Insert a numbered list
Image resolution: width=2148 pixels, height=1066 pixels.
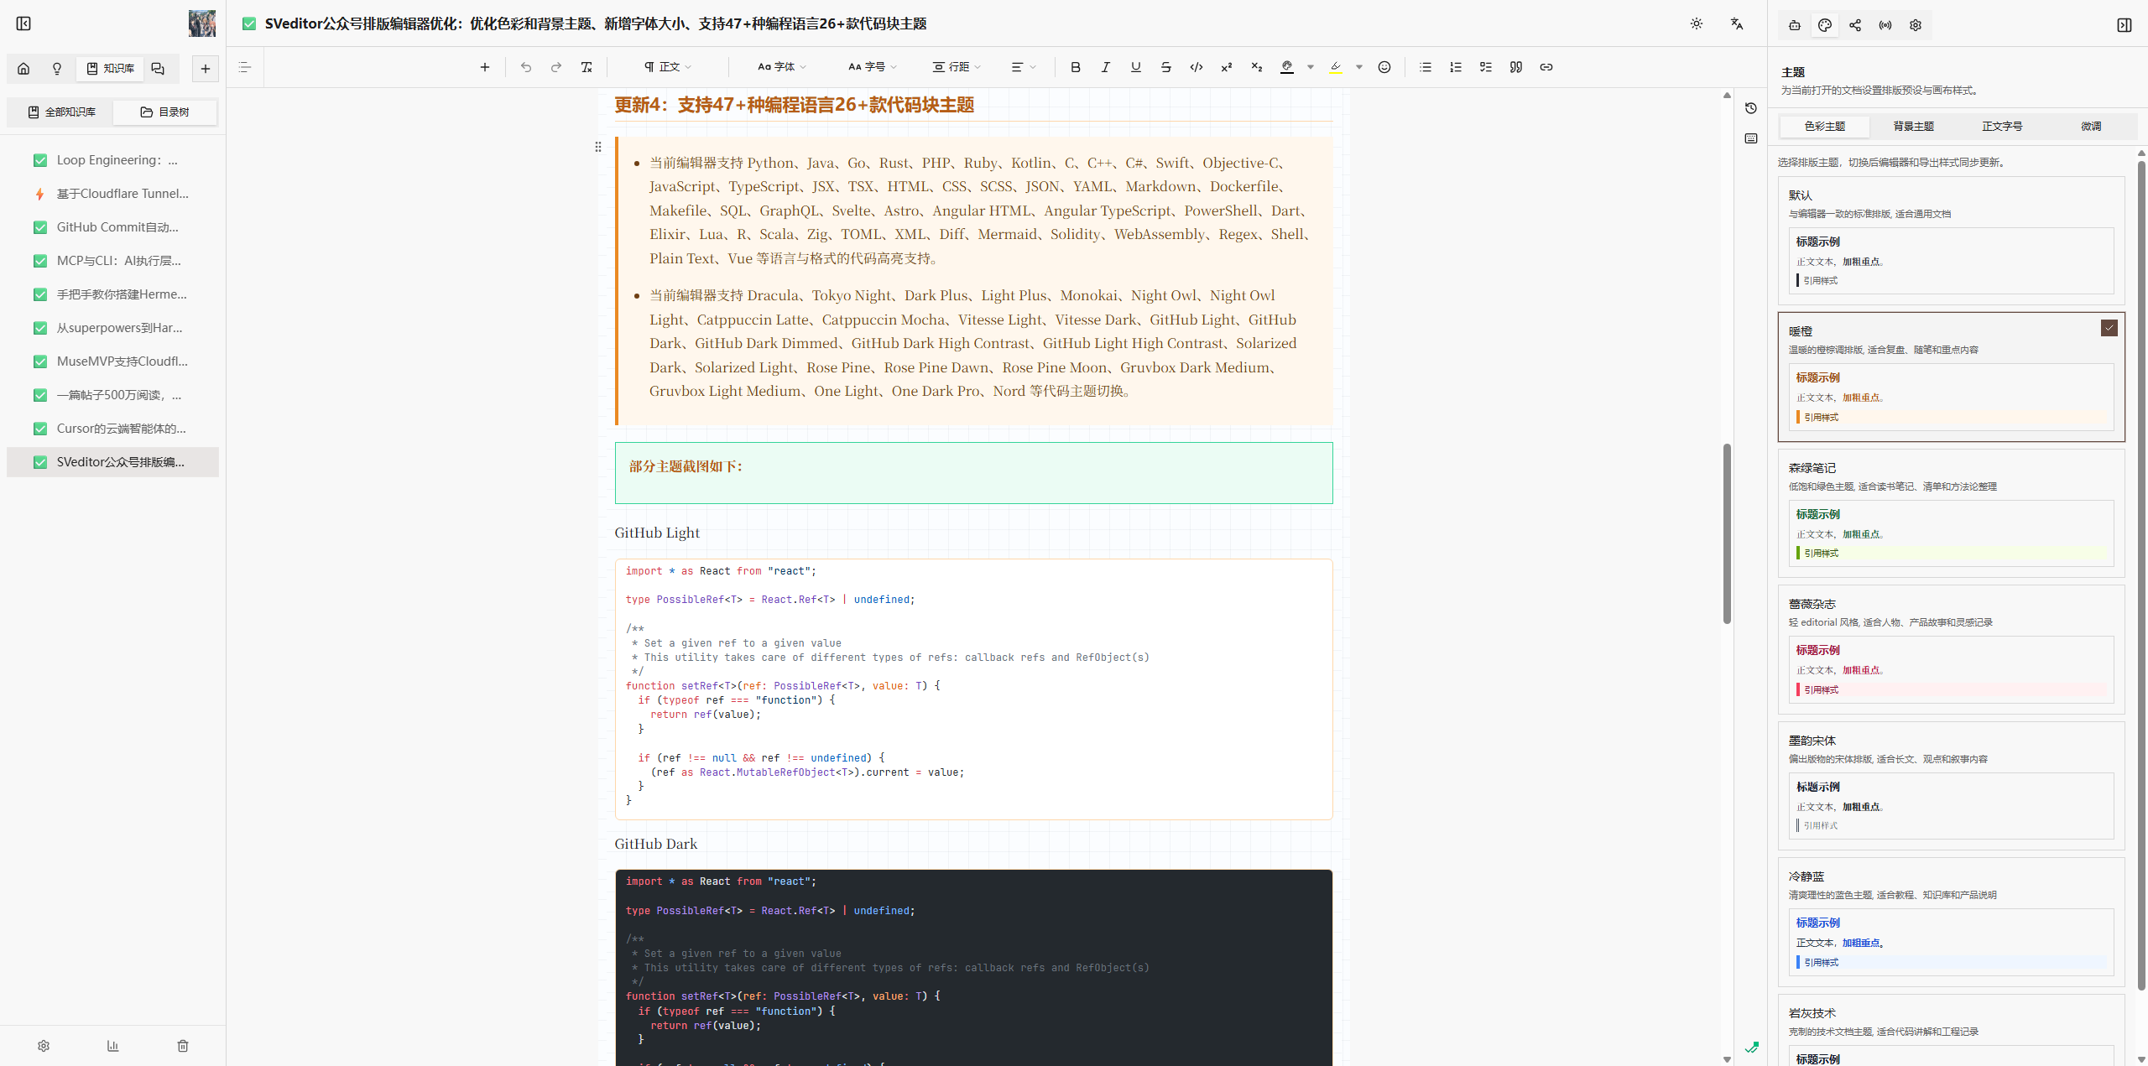(1456, 67)
